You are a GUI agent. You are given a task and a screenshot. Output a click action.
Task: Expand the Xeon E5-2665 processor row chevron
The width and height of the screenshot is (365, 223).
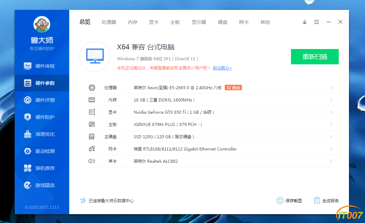point(331,88)
